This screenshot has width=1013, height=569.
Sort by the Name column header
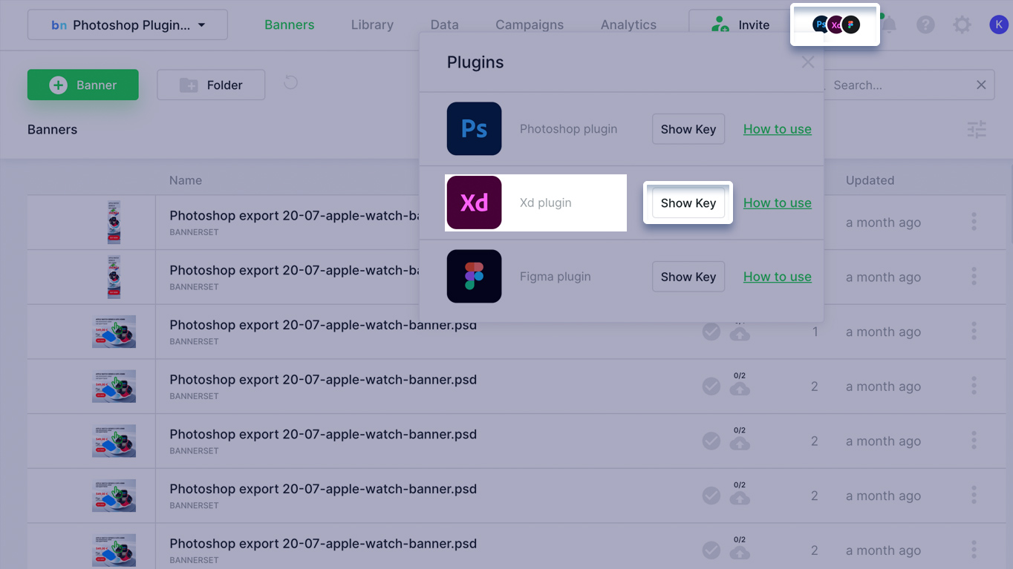click(186, 180)
